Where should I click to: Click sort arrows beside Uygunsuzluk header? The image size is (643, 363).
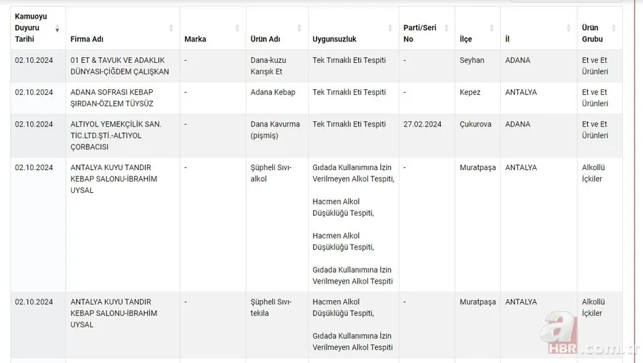point(390,29)
